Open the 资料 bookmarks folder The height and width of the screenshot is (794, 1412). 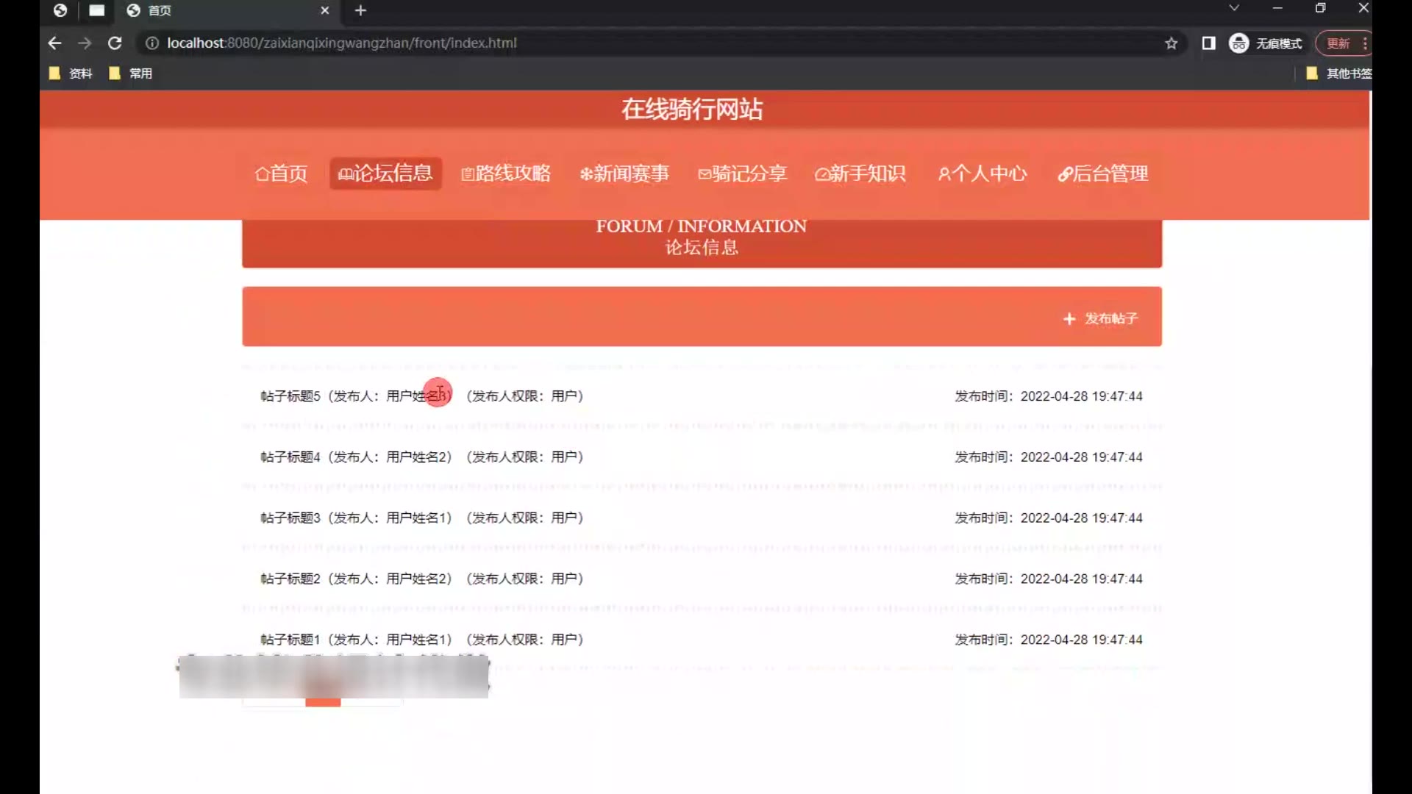71,74
